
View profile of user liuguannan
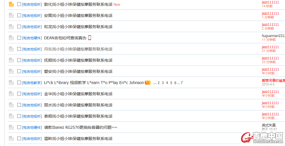274,36
